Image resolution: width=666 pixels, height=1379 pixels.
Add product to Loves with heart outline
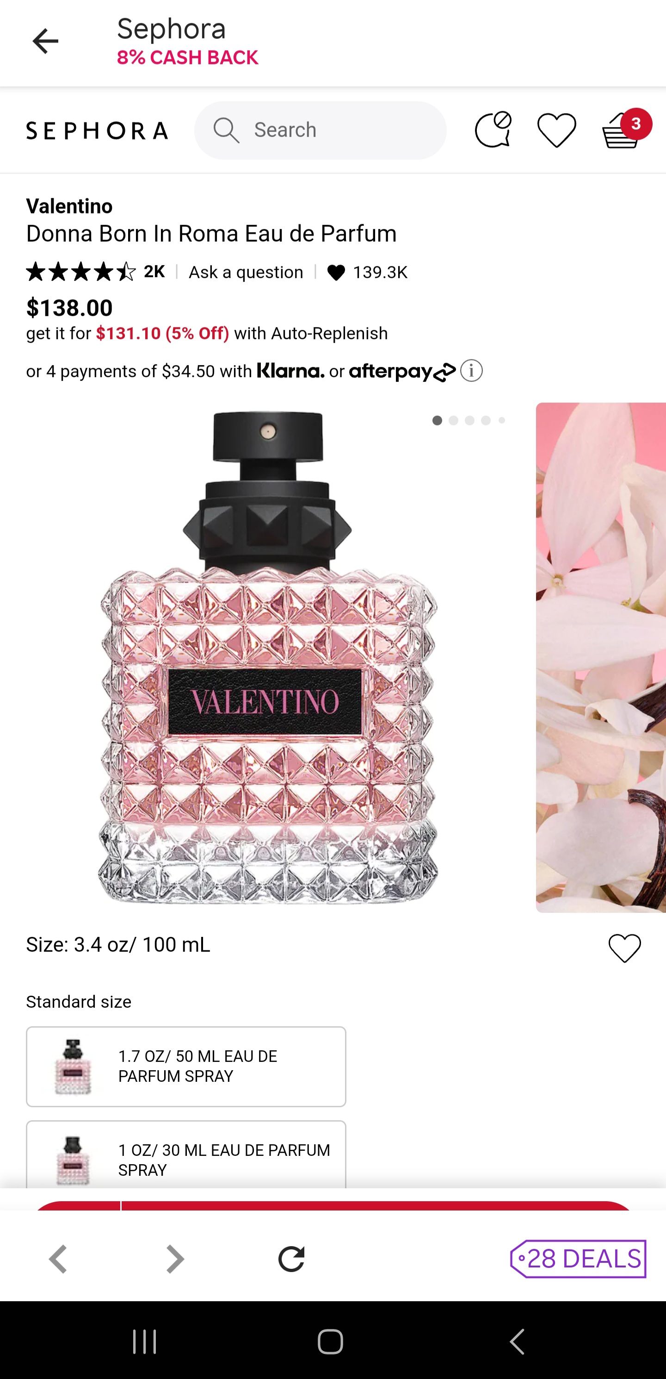[624, 948]
